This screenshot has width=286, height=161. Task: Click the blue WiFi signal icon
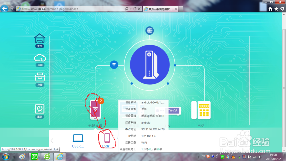[114, 65]
